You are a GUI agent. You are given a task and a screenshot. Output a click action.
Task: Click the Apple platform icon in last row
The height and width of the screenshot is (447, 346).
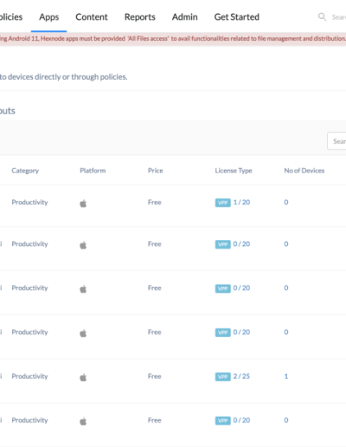tap(83, 421)
